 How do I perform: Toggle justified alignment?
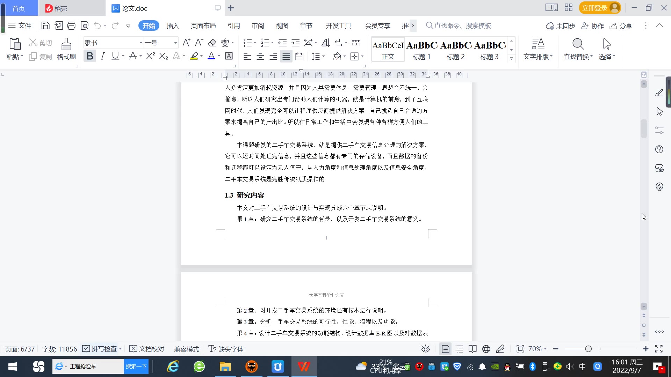click(x=286, y=56)
